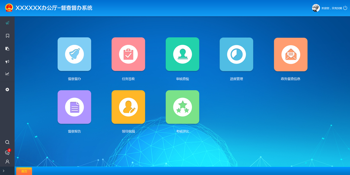350x175 pixels.
Task: Click the documents copy sidebar icon
Action: 7,49
